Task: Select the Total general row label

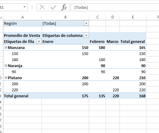Action: point(16,96)
